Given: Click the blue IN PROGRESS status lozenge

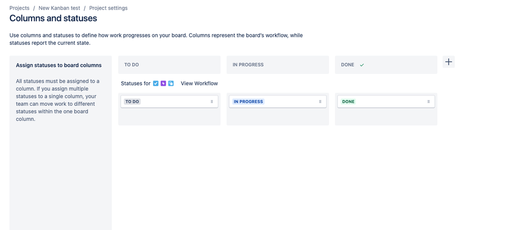Looking at the screenshot, I should (x=248, y=102).
